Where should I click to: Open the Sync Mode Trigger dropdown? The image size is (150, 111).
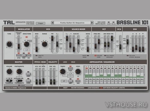point(40,23)
